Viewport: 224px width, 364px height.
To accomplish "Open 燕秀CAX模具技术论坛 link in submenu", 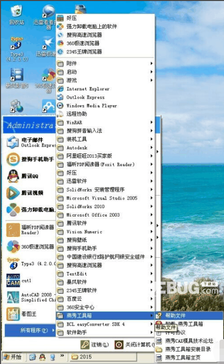I will (189, 341).
